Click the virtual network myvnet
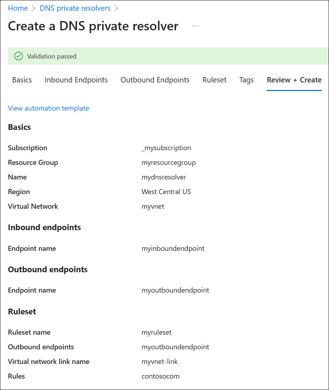Viewport: 329px width, 390px height. tap(153, 206)
